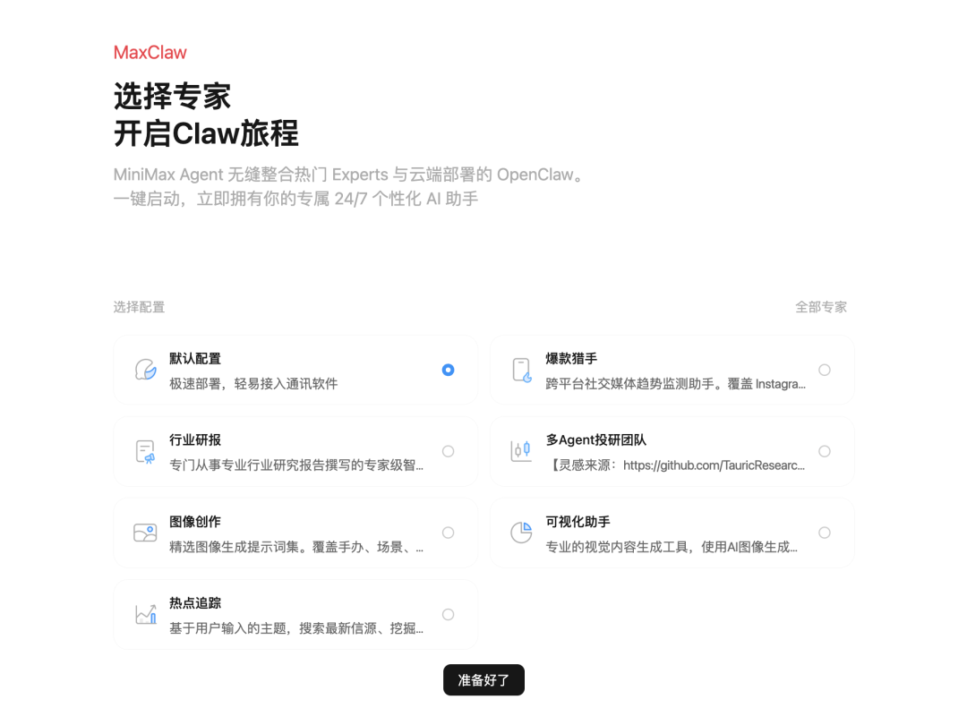Select the 多Agent投研团队 radio button
967x725 pixels.
[824, 450]
